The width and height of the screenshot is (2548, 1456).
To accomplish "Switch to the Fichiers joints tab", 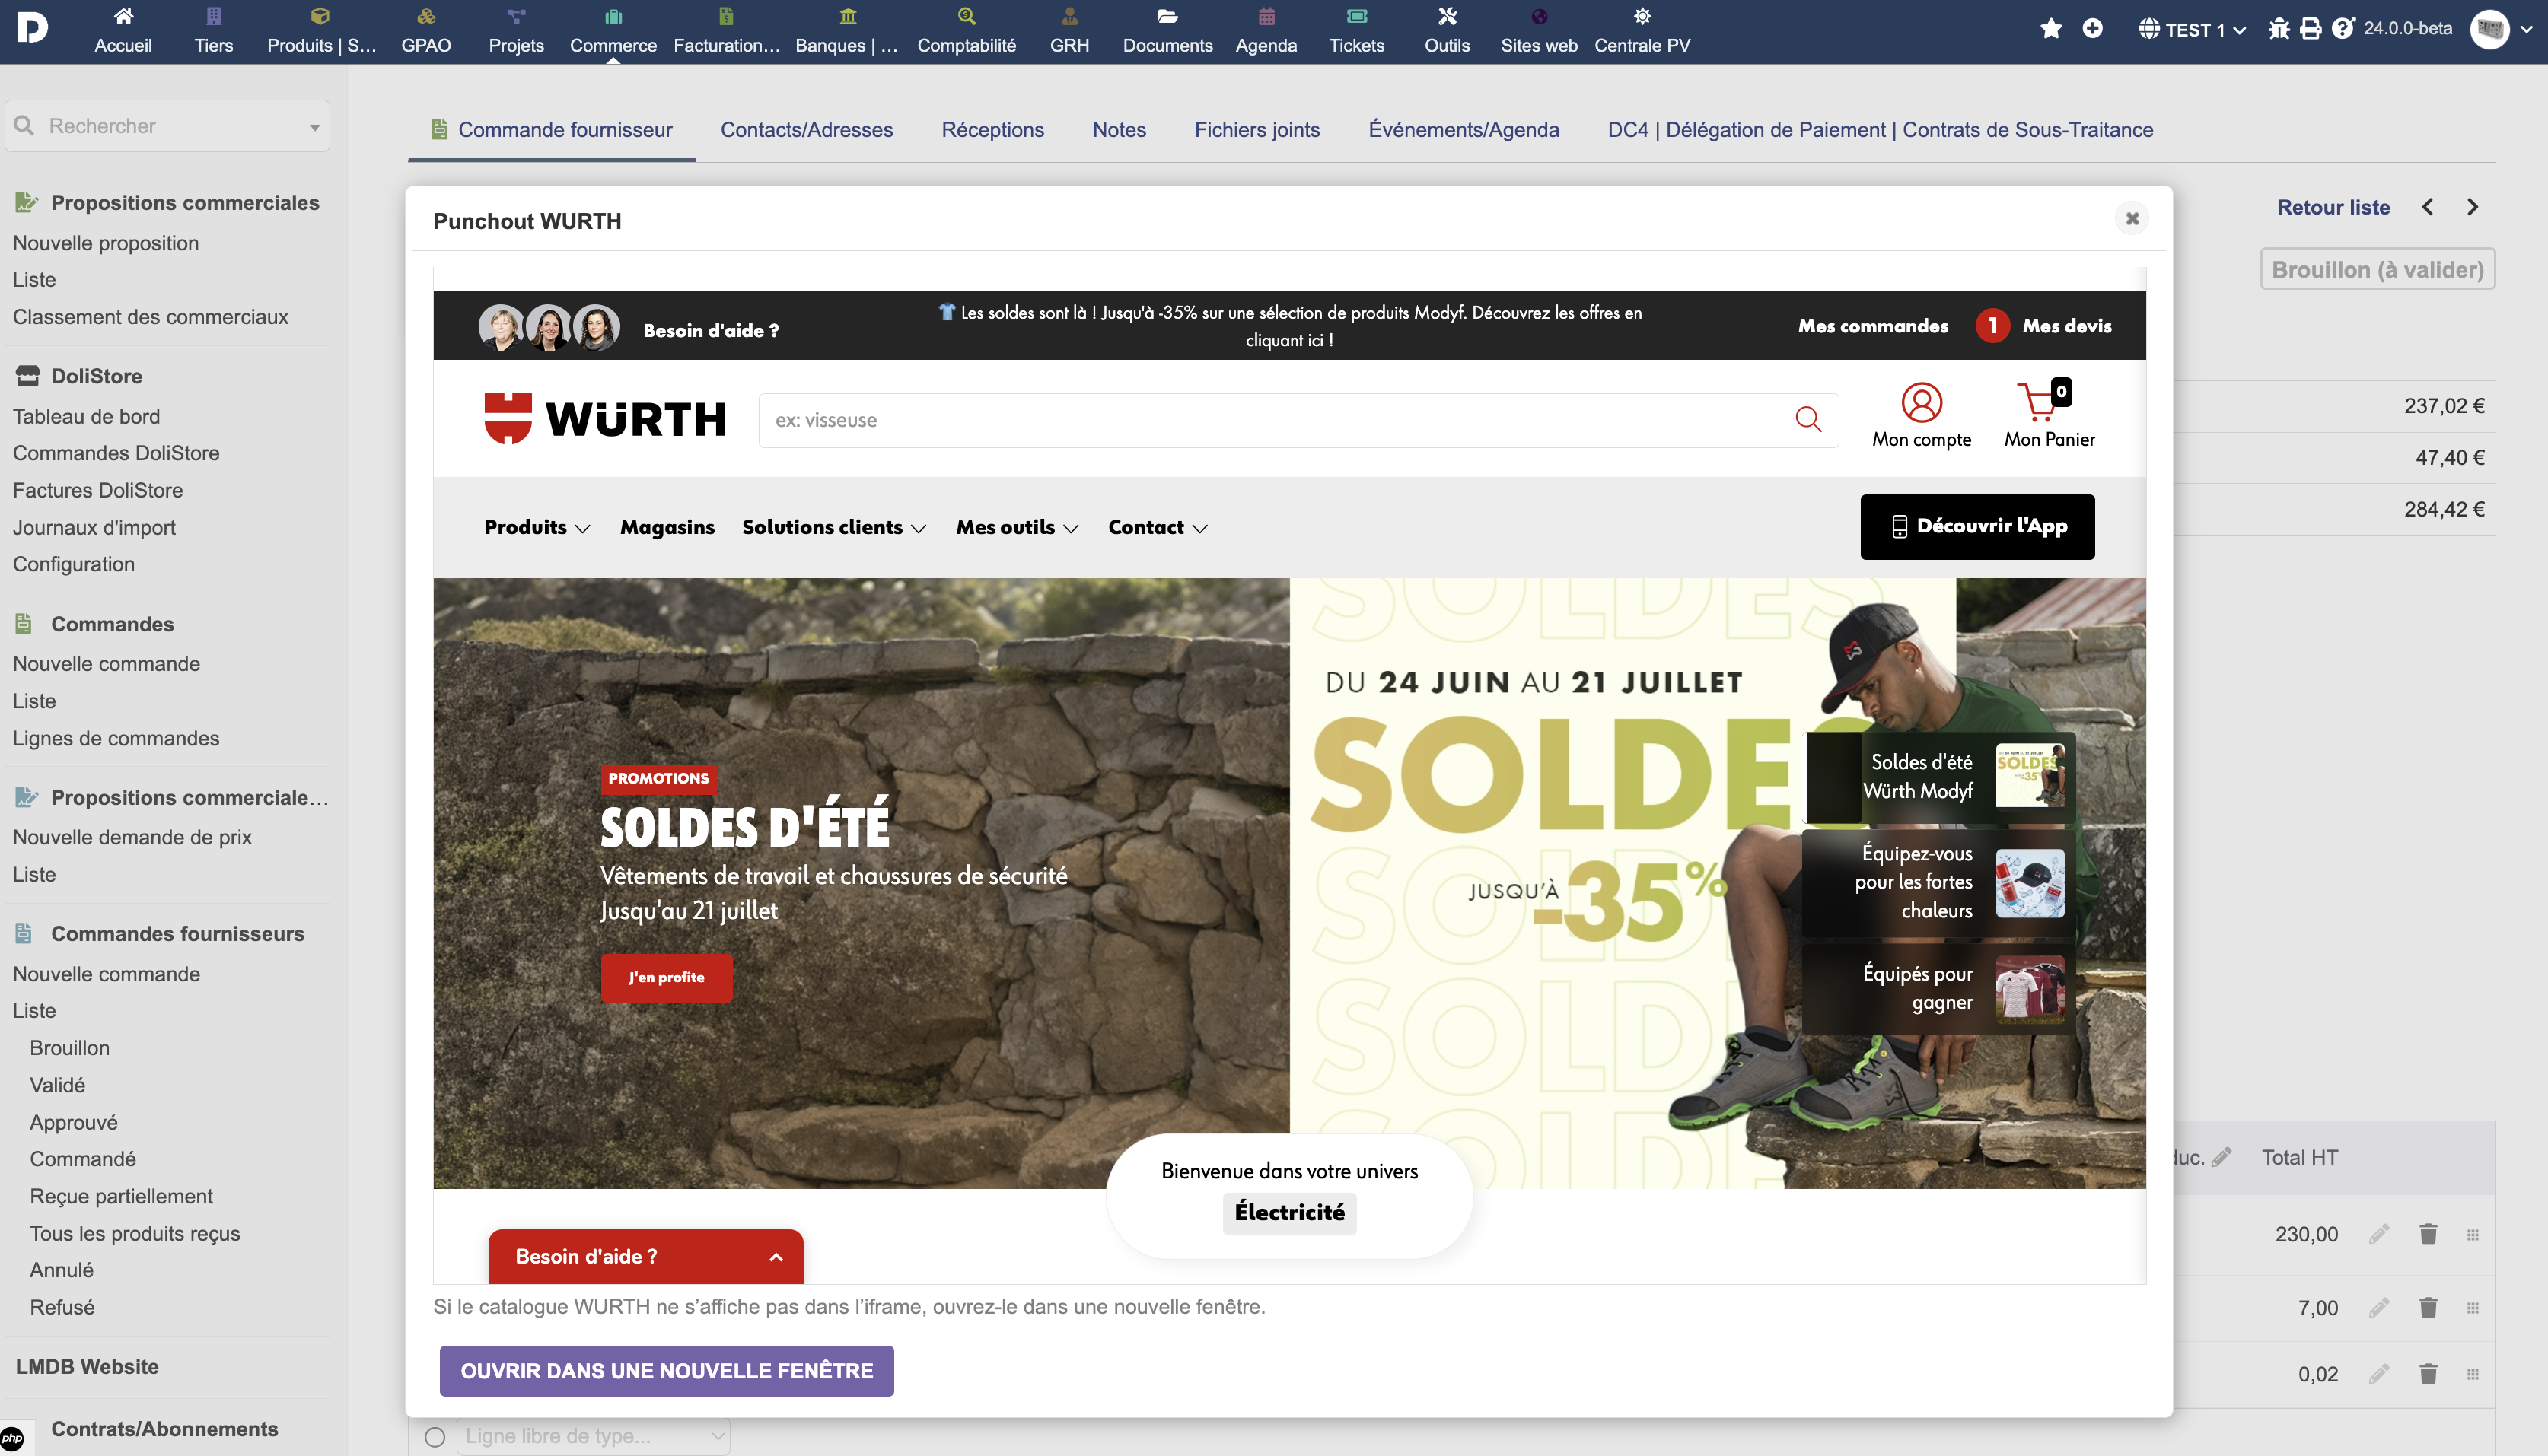I will click(x=1256, y=130).
